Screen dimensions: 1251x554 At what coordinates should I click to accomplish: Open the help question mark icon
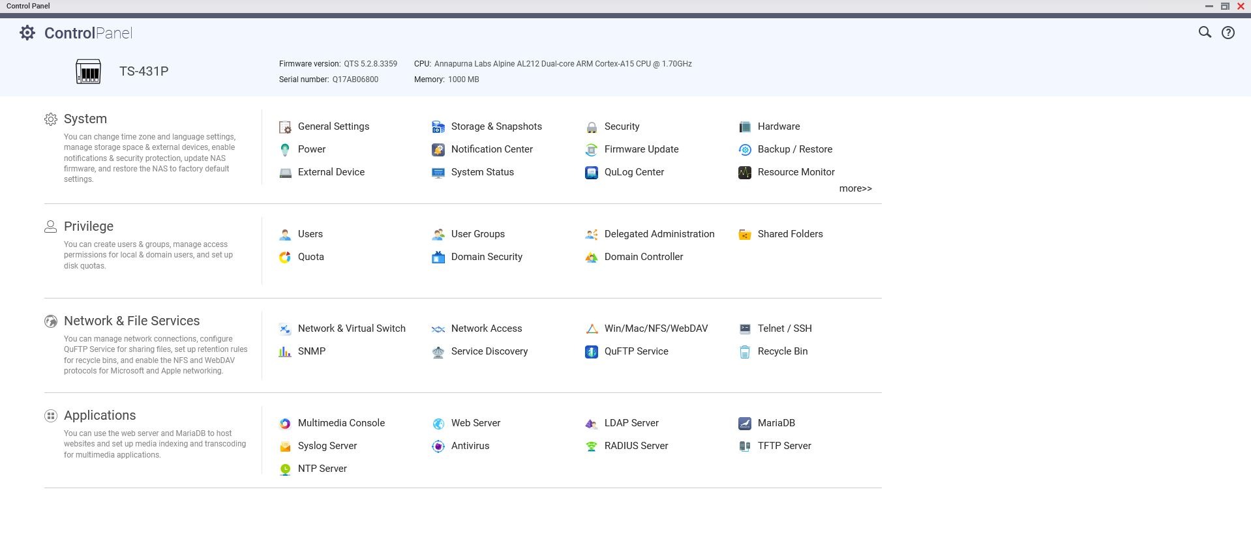(x=1228, y=33)
